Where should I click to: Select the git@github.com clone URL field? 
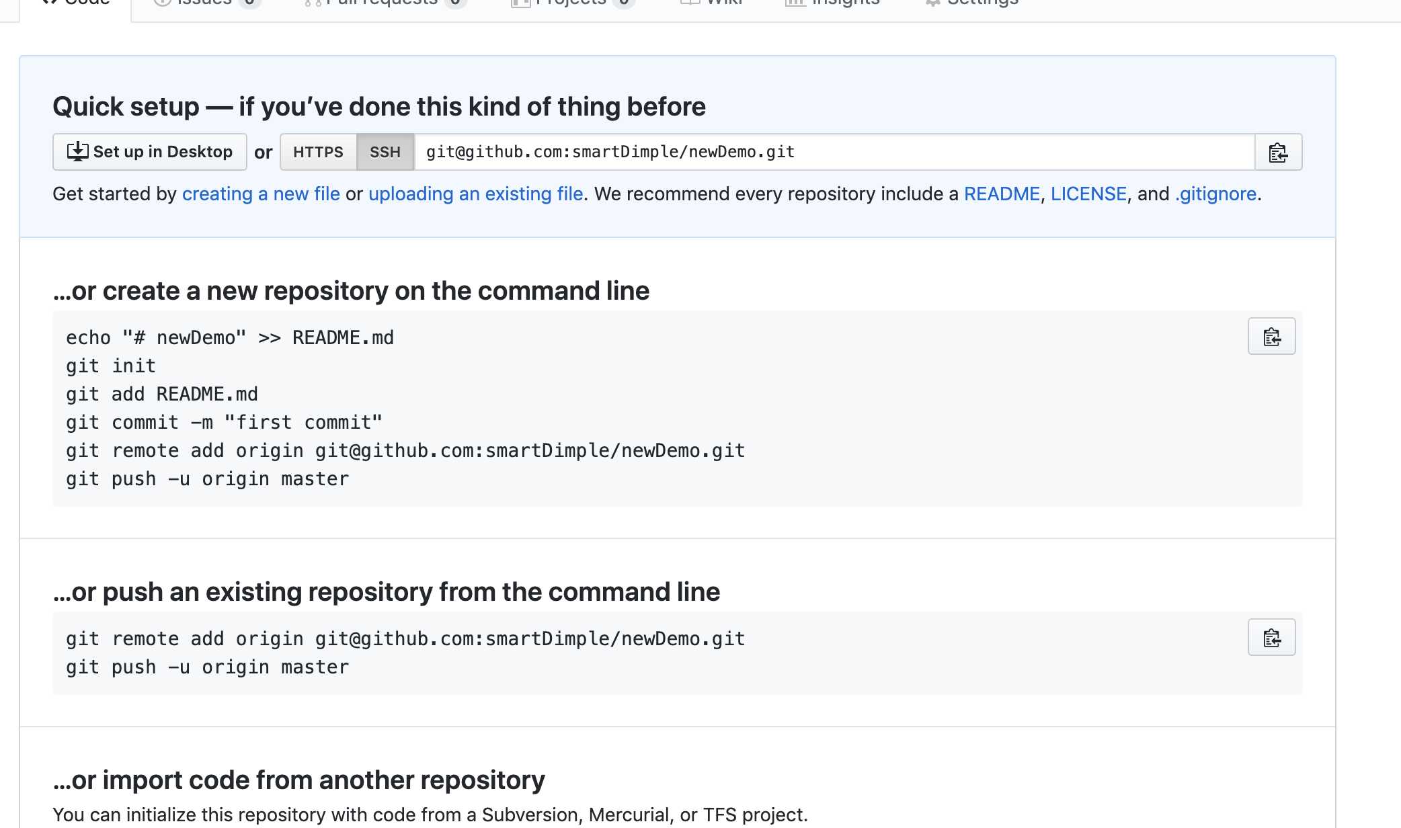pos(834,152)
